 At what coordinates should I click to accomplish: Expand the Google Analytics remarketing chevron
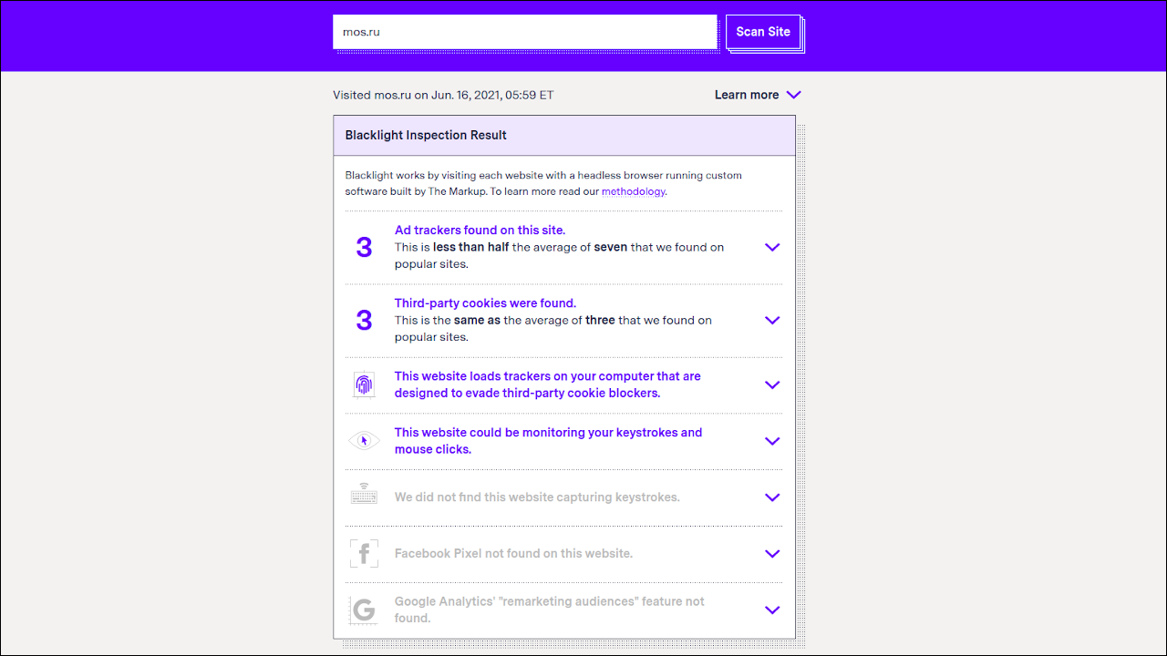tap(772, 610)
